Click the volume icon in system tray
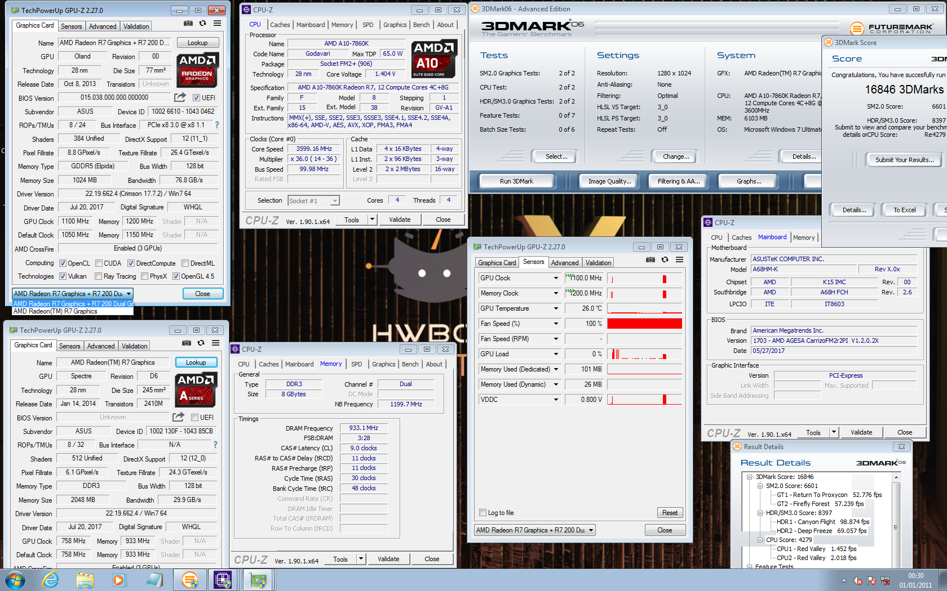947x591 pixels. 858,580
